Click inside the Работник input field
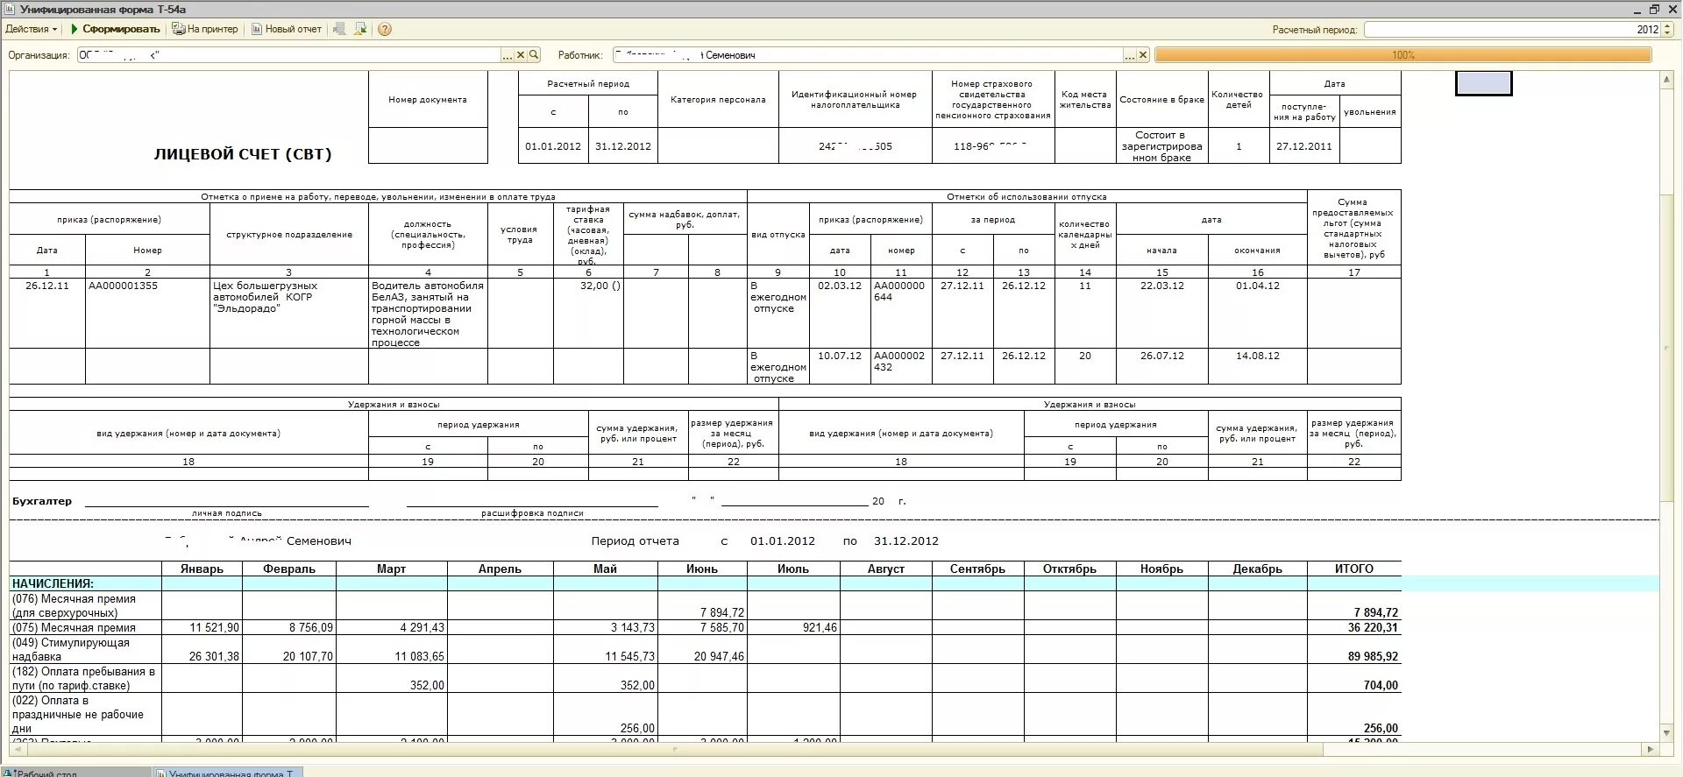Viewport: 1683px width, 777px height. (868, 54)
